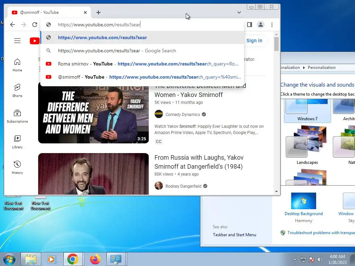Visit the Comedy Dynamics channel name
The image size is (355, 266).
click(182, 114)
